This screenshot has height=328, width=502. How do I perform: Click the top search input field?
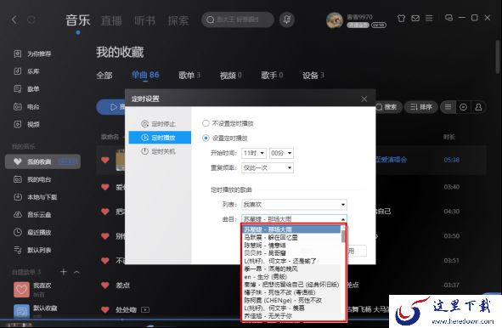[238, 20]
